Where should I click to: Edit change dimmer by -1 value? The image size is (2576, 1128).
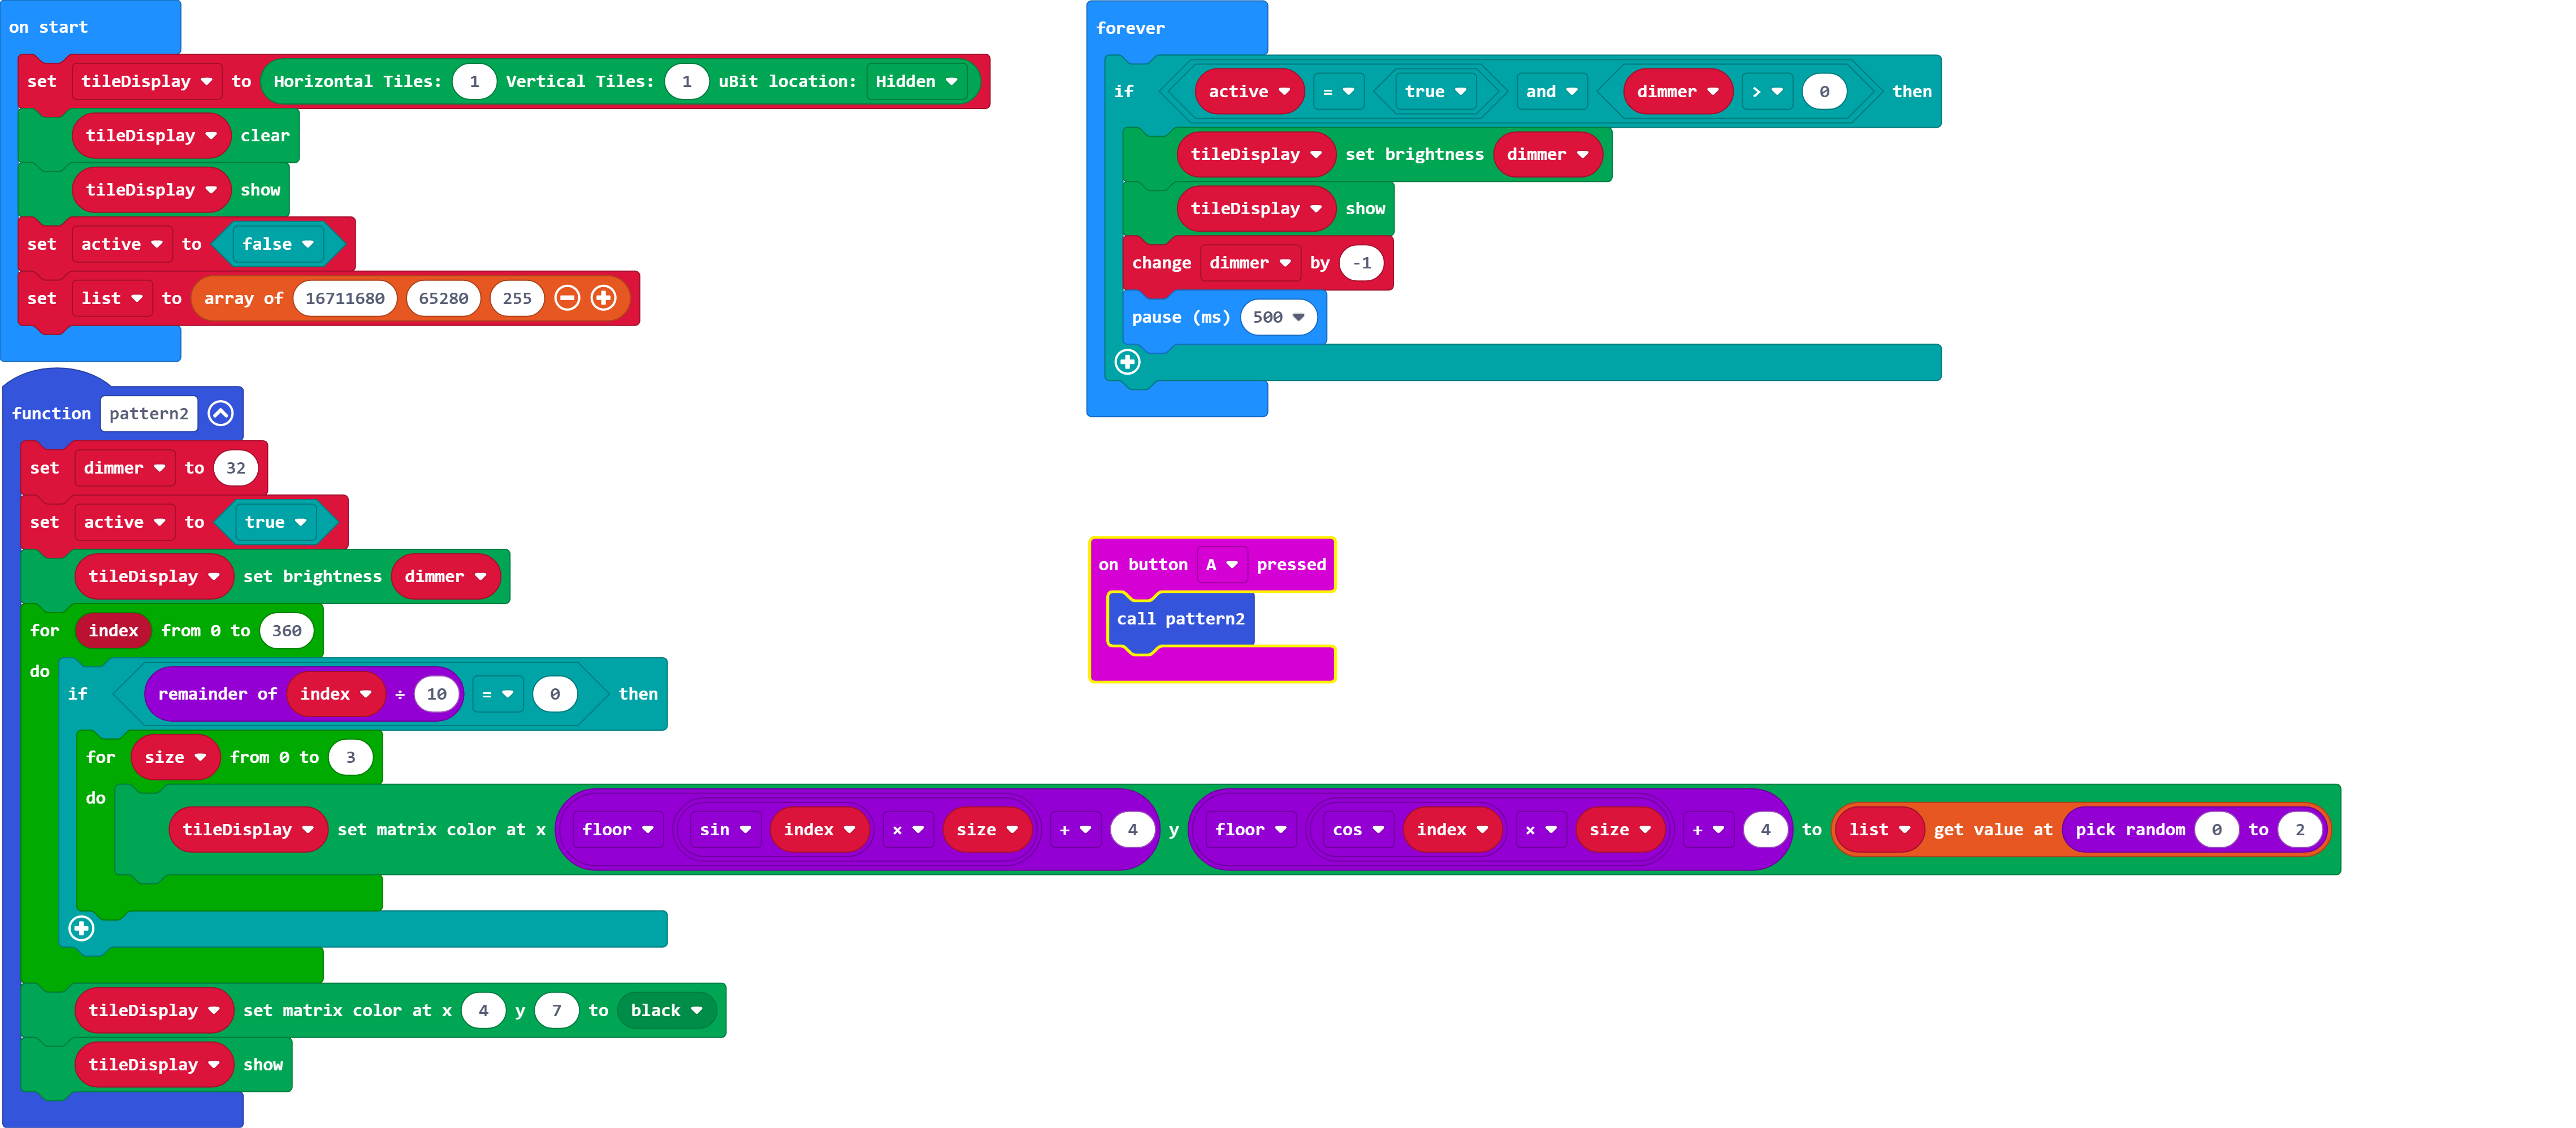click(1362, 263)
